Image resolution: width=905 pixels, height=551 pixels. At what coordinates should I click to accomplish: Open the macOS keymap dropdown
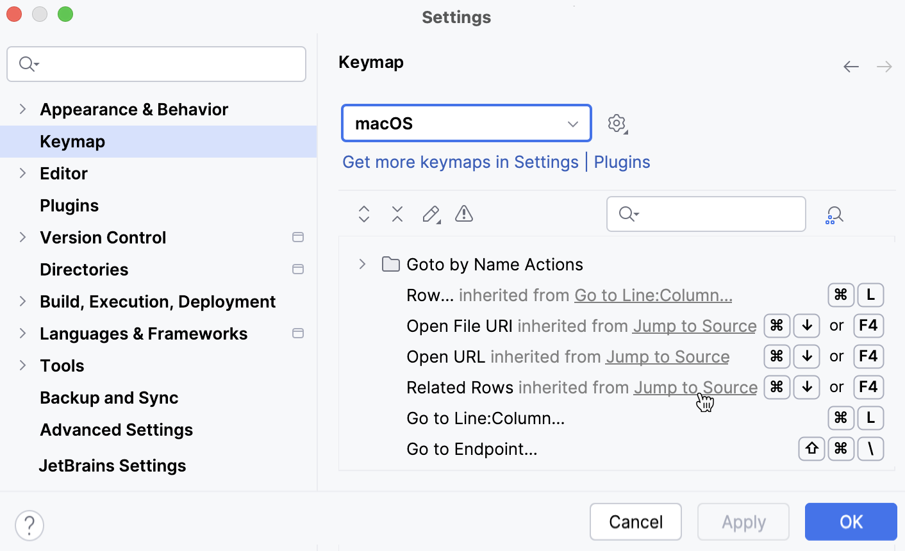(x=467, y=123)
